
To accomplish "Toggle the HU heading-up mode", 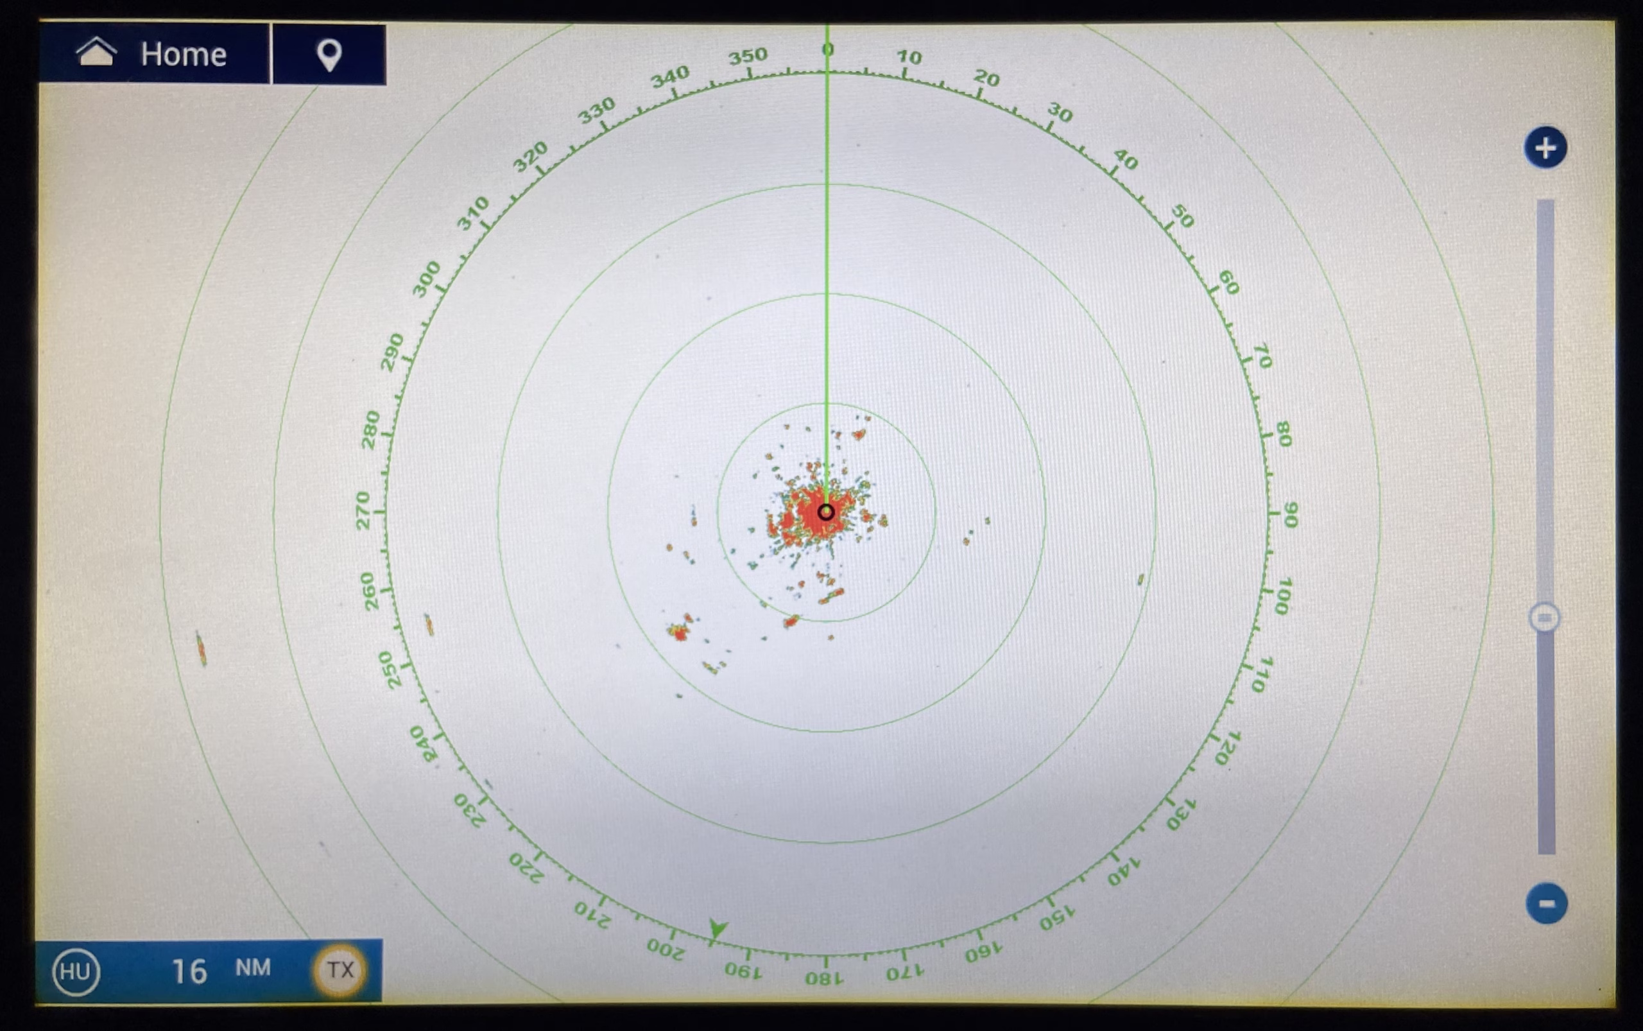I will pyautogui.click(x=76, y=971).
